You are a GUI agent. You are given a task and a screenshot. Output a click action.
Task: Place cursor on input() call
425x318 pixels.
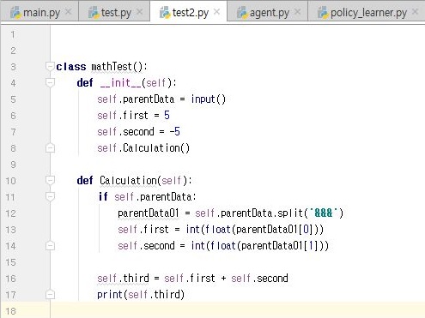point(209,99)
